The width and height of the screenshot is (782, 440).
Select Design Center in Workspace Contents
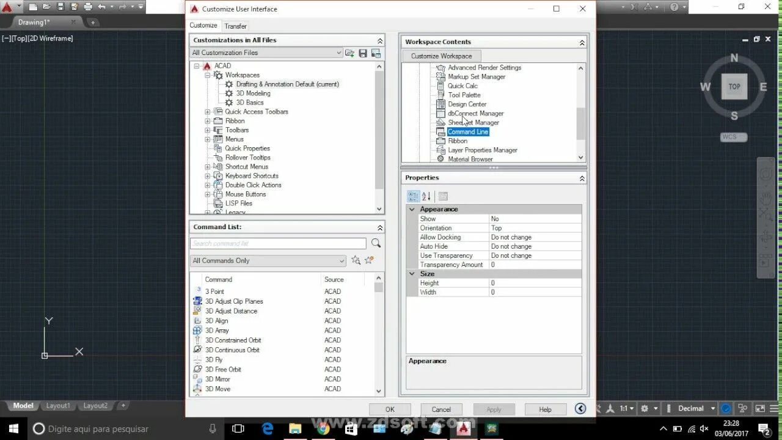pos(467,105)
